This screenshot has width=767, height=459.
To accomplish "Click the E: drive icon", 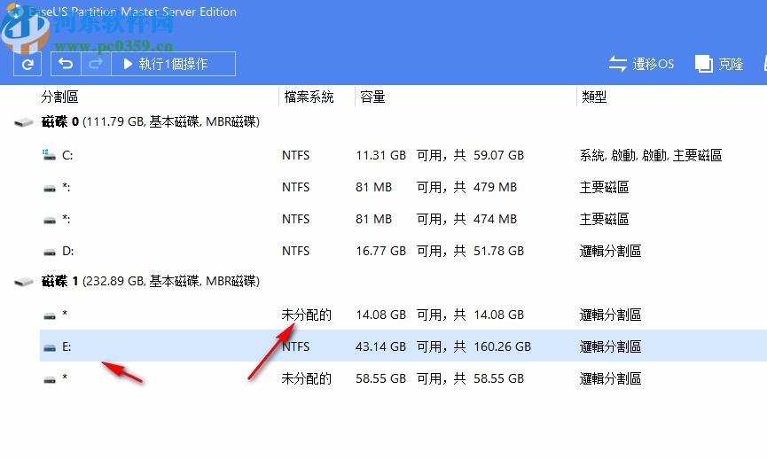I will pyautogui.click(x=50, y=347).
